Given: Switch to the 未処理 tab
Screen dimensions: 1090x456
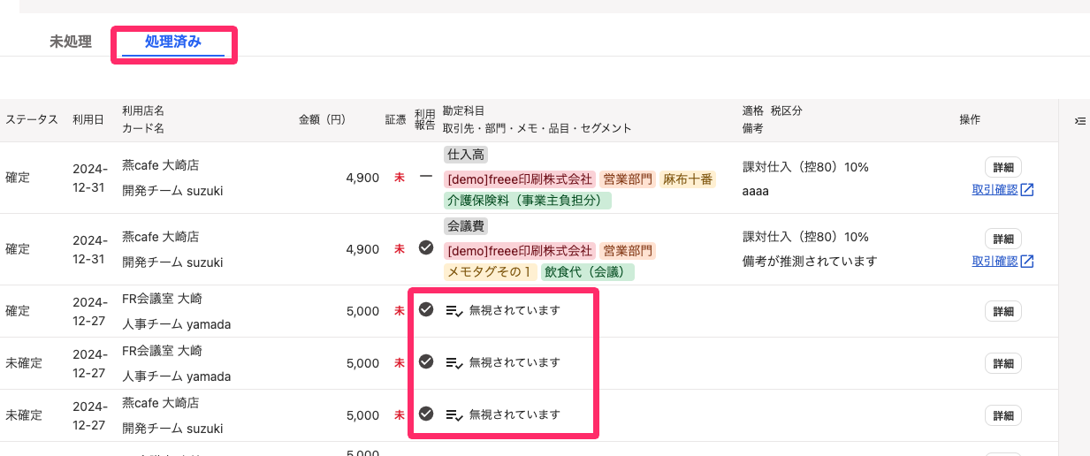Looking at the screenshot, I should point(71,42).
